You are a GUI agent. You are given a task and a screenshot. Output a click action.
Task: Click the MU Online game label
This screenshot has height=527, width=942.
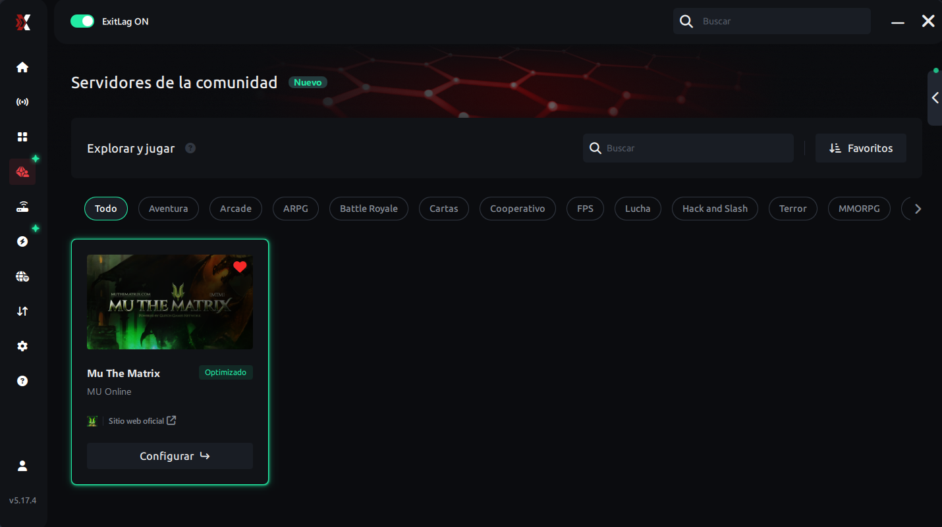(x=109, y=391)
